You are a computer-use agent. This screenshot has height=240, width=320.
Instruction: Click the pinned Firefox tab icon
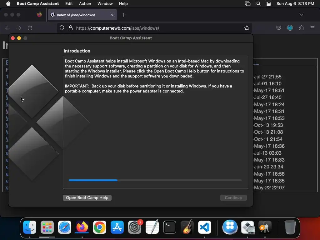click(x=39, y=15)
